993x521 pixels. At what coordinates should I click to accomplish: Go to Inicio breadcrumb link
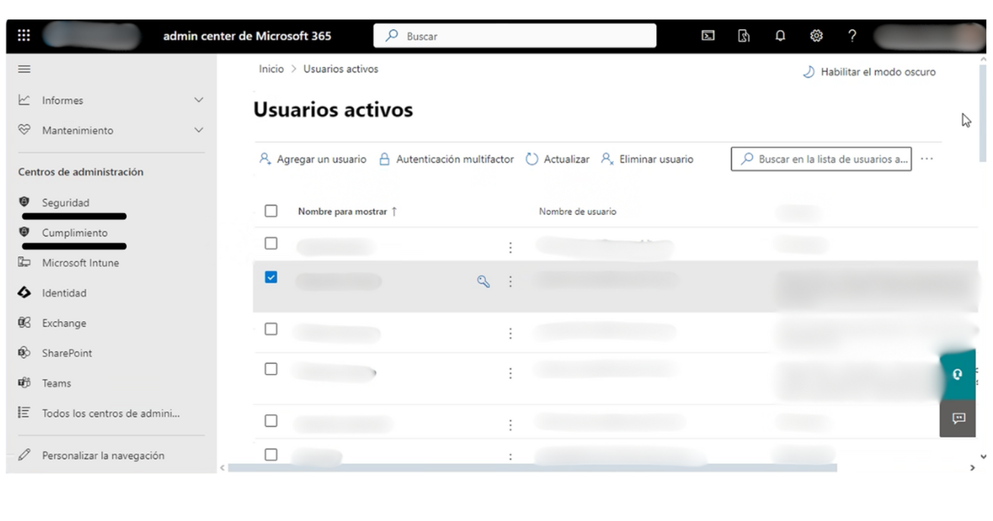pyautogui.click(x=271, y=69)
